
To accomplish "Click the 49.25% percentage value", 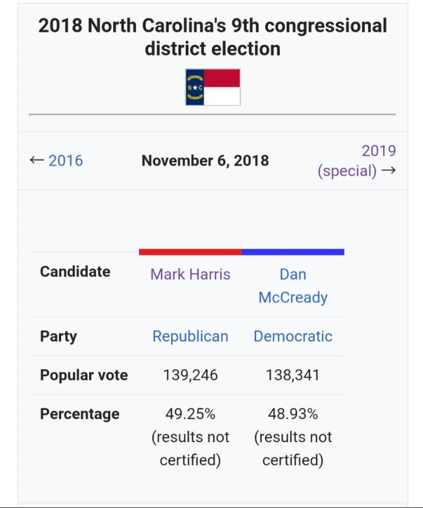I will click(x=190, y=414).
